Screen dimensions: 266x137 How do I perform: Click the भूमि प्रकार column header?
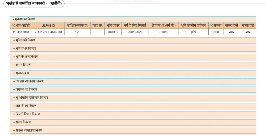pos(113,26)
